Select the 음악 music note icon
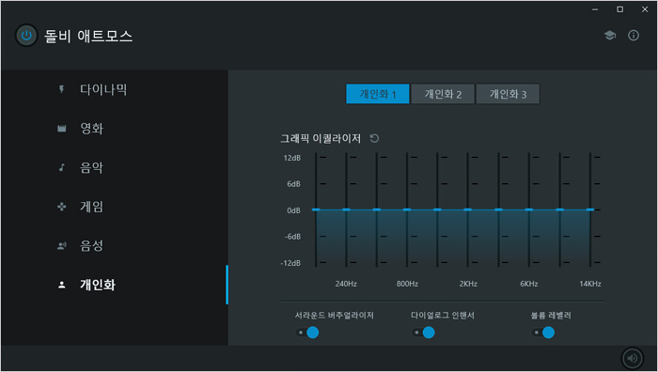 coord(62,167)
